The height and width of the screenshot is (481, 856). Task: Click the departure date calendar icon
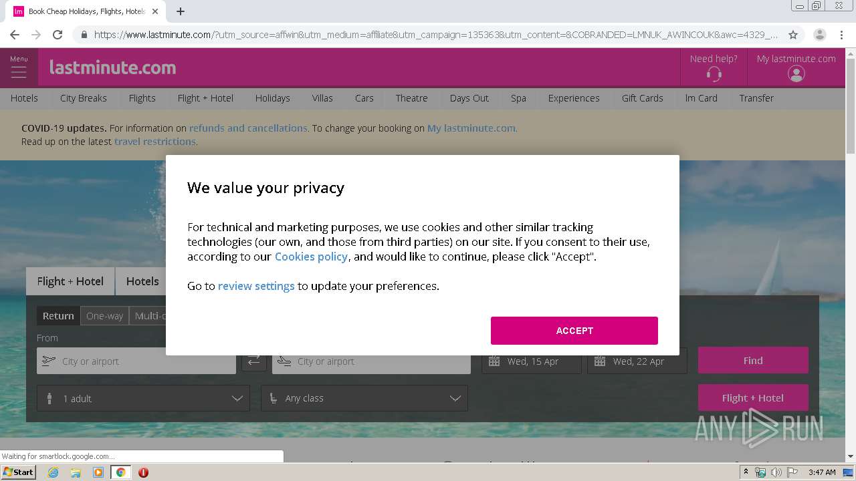point(494,361)
